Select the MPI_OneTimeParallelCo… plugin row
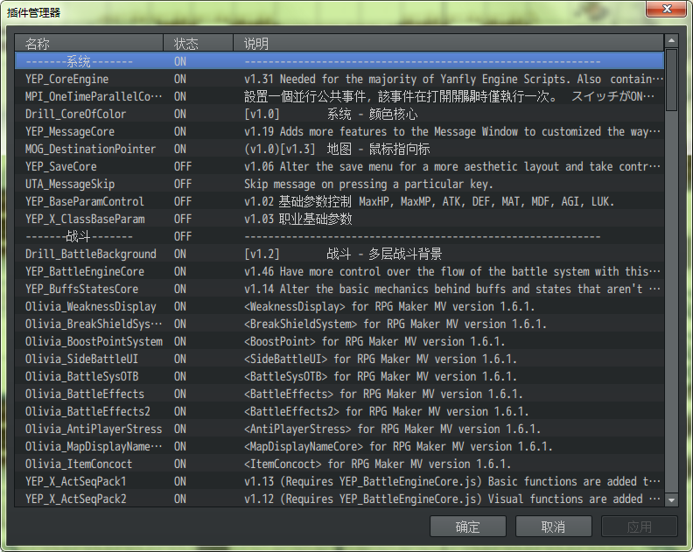 (x=339, y=96)
